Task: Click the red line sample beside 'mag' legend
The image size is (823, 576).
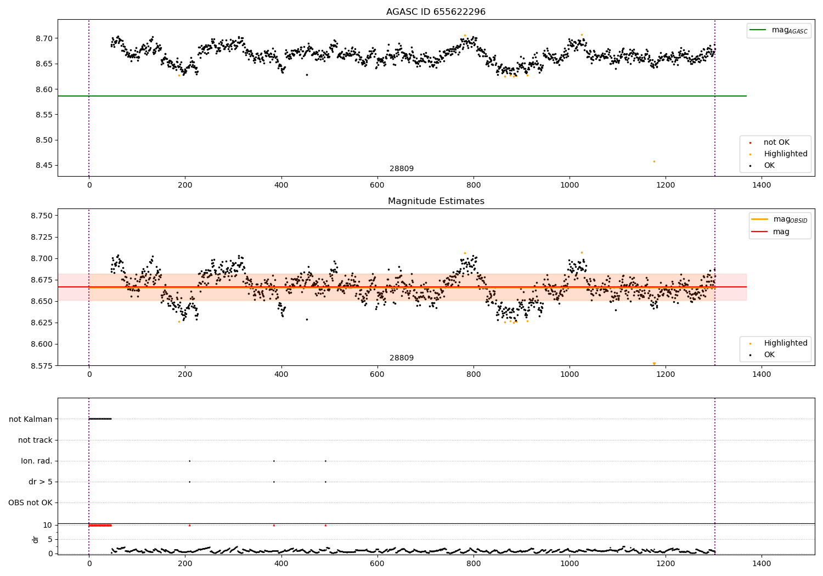Action: [x=759, y=232]
